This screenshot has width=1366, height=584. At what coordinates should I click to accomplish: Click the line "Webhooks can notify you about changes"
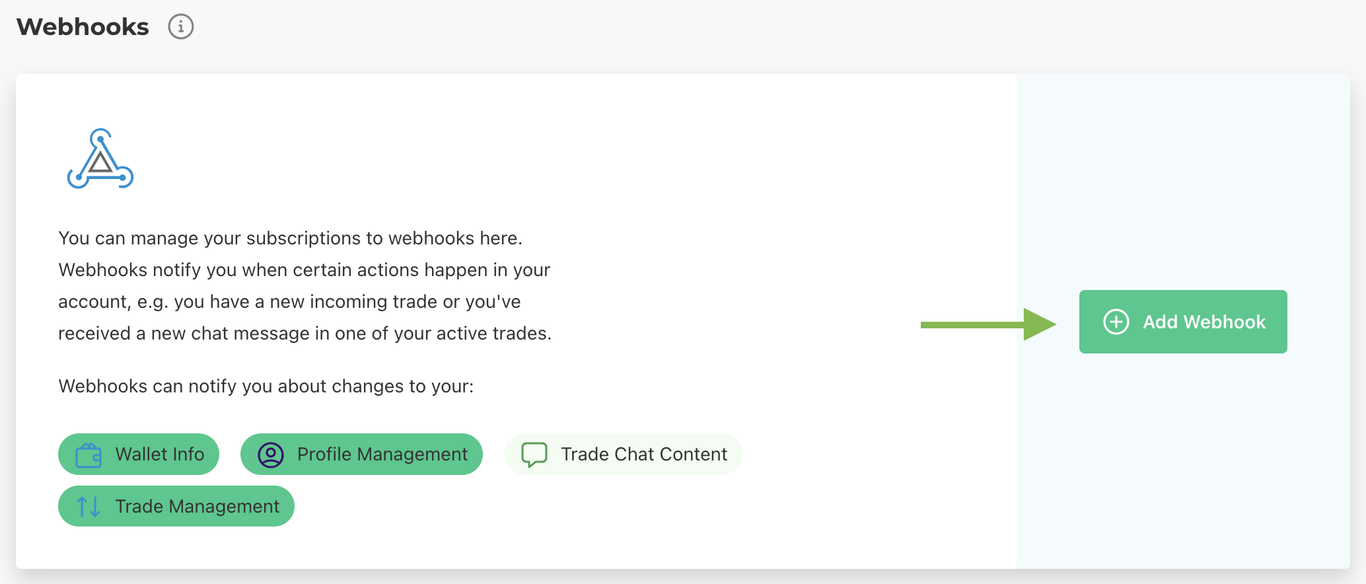click(x=266, y=386)
